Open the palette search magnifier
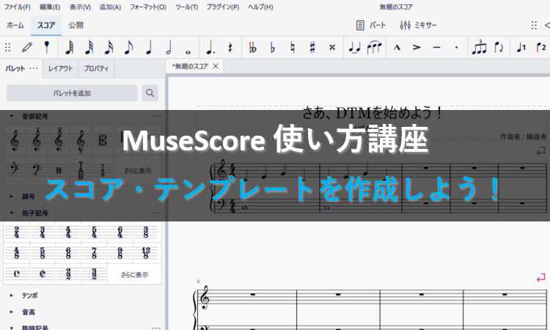This screenshot has height=330, width=550. pos(150,93)
